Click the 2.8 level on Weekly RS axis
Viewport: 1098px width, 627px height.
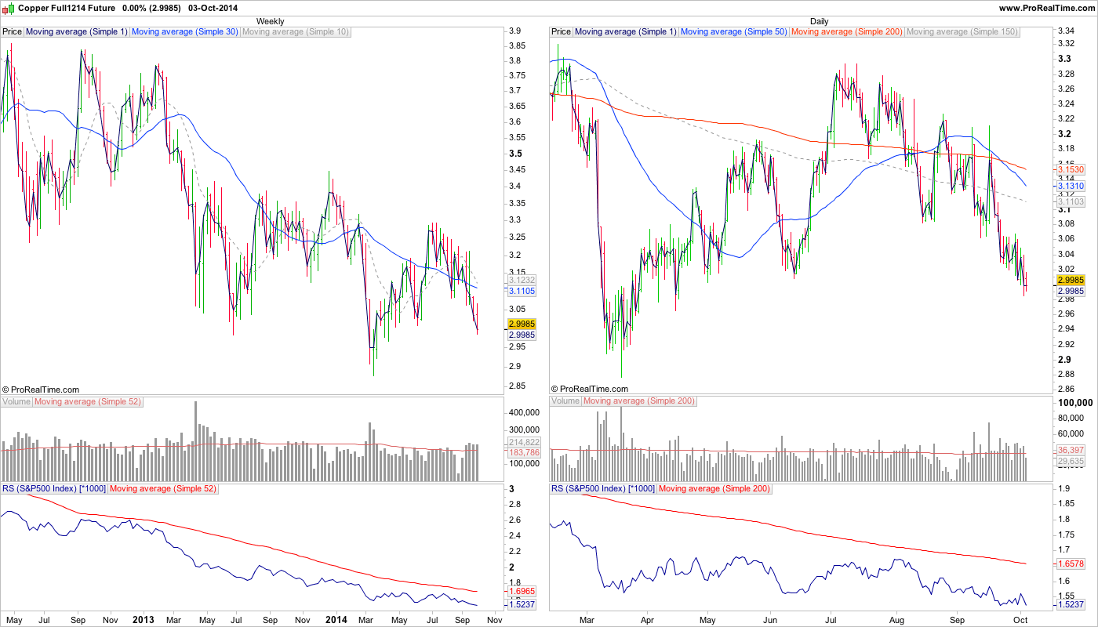pos(516,505)
